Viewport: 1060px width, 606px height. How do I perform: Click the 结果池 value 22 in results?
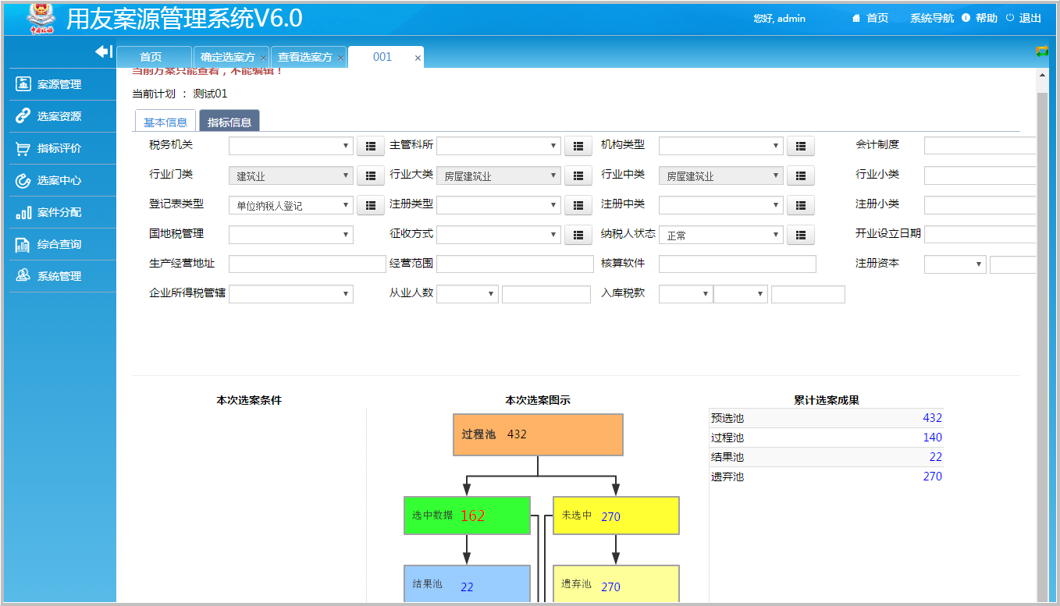click(x=935, y=457)
